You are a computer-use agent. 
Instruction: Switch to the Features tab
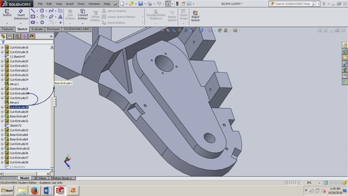7,29
